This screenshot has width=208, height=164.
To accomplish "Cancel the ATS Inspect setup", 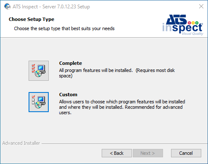I will pos(186,153).
